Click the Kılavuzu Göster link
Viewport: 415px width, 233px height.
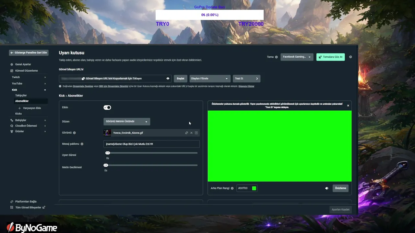(x=246, y=86)
